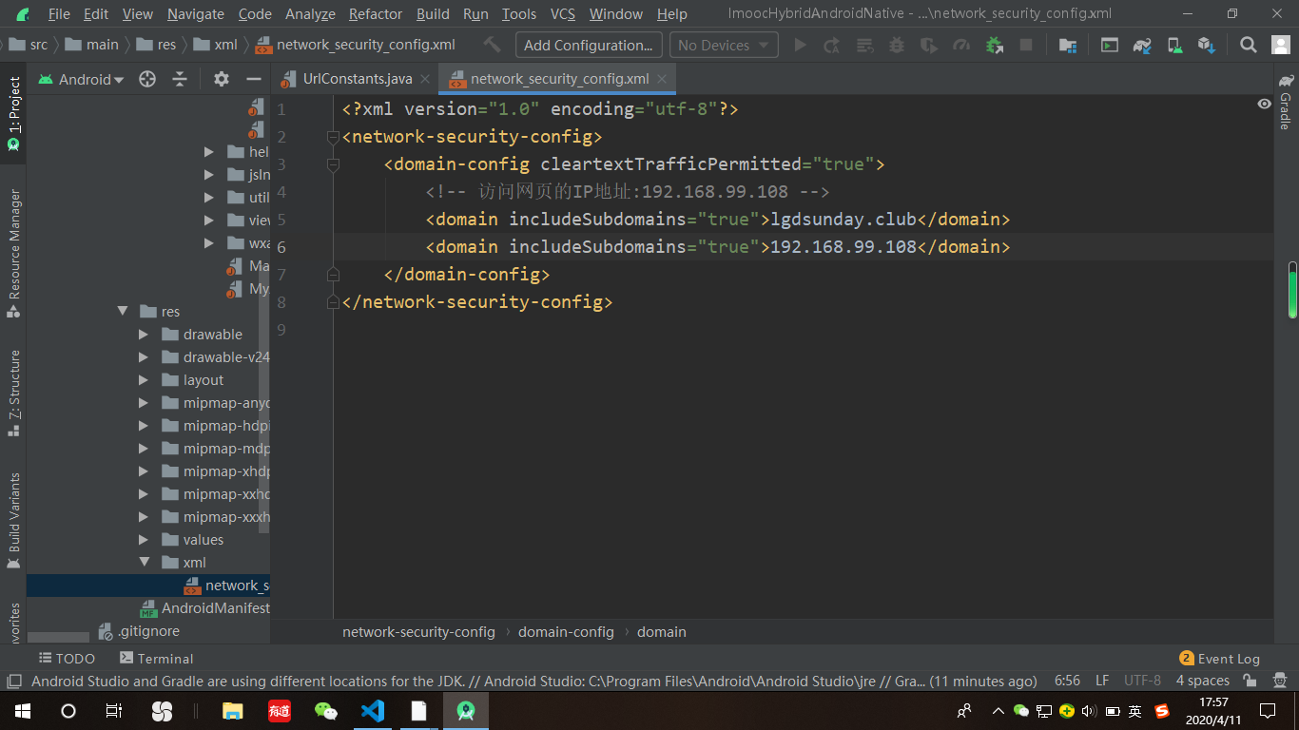
Task: Collapse the res folder
Action: pyautogui.click(x=122, y=312)
